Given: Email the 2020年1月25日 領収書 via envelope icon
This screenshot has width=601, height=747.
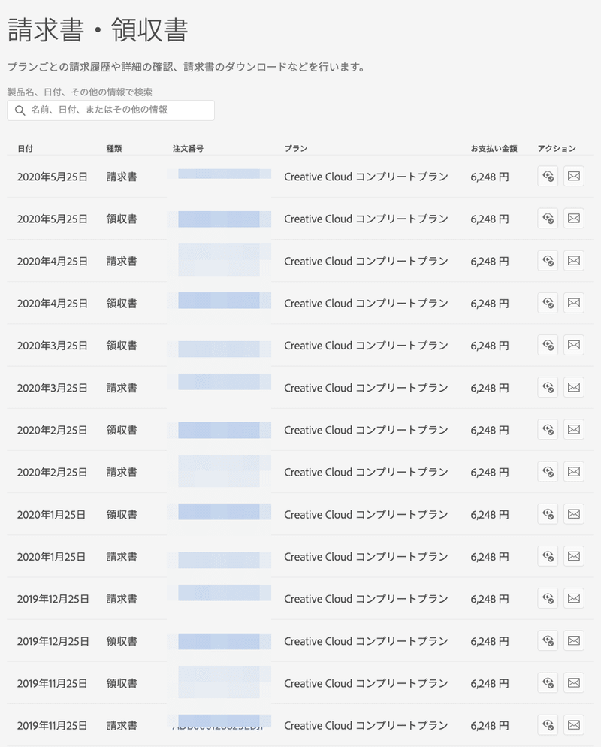Looking at the screenshot, I should (x=574, y=514).
